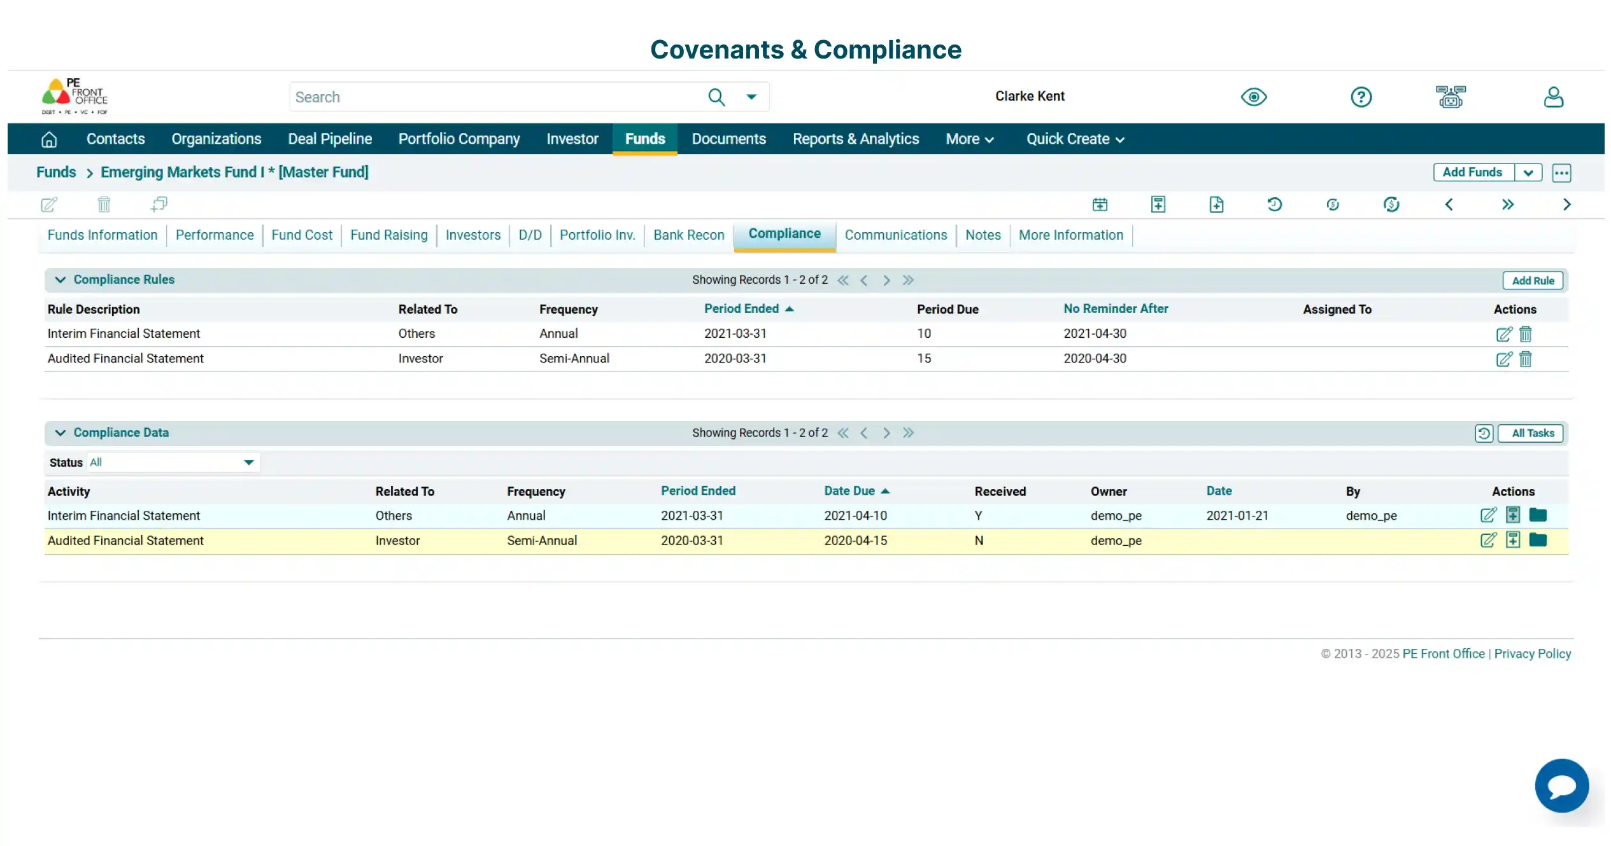Viewport: 1611px width, 846px height.
Task: Open folder for Audited Financial Statement data
Action: click(x=1538, y=540)
